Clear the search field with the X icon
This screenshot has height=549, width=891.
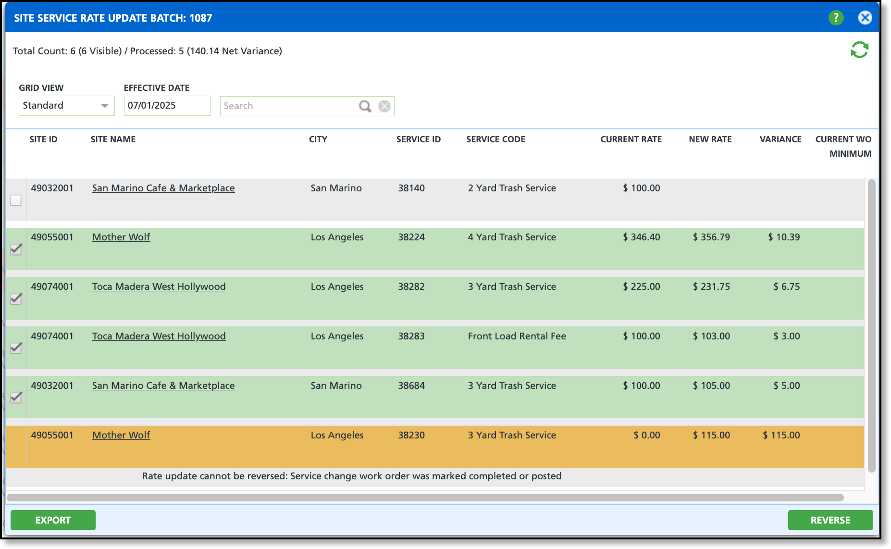[384, 106]
